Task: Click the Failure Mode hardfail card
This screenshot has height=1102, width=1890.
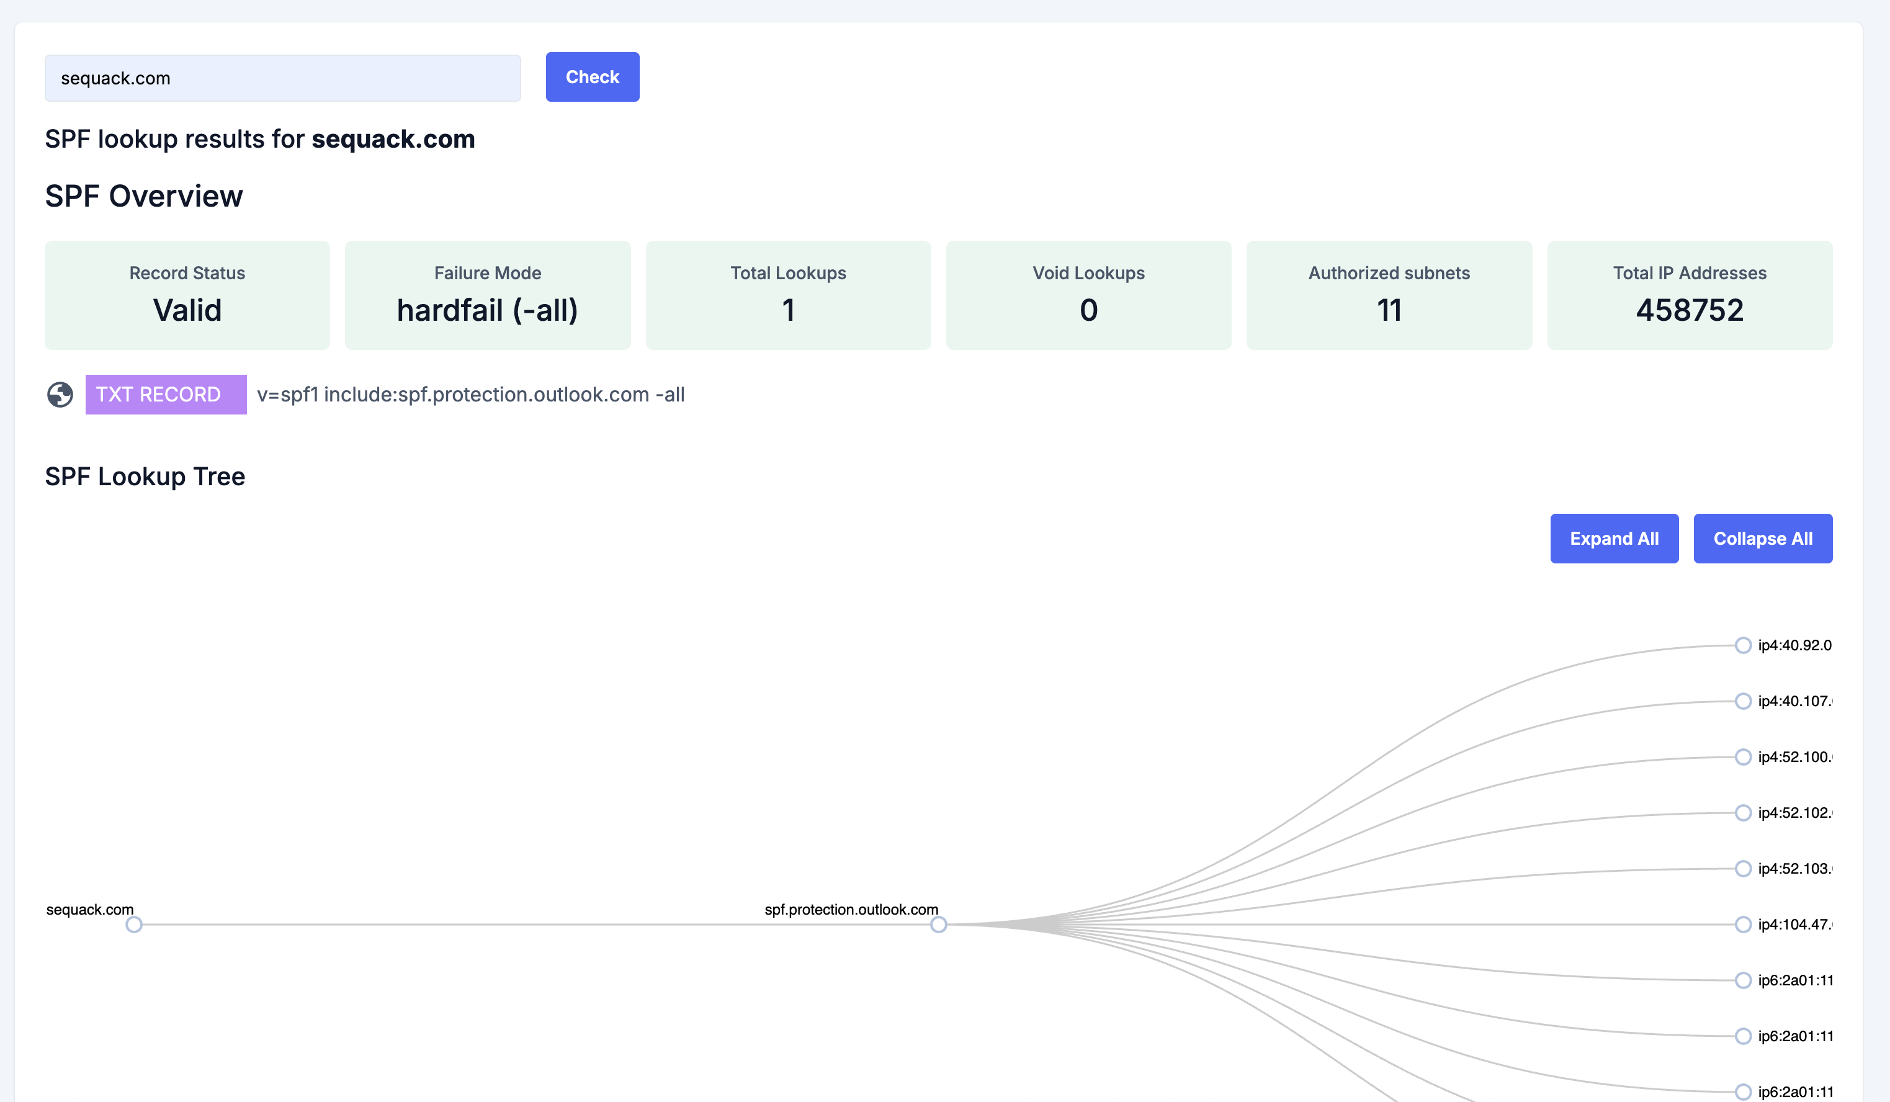Action: (x=488, y=295)
